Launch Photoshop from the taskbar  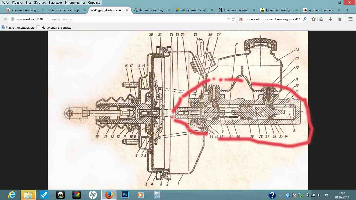click(125, 195)
